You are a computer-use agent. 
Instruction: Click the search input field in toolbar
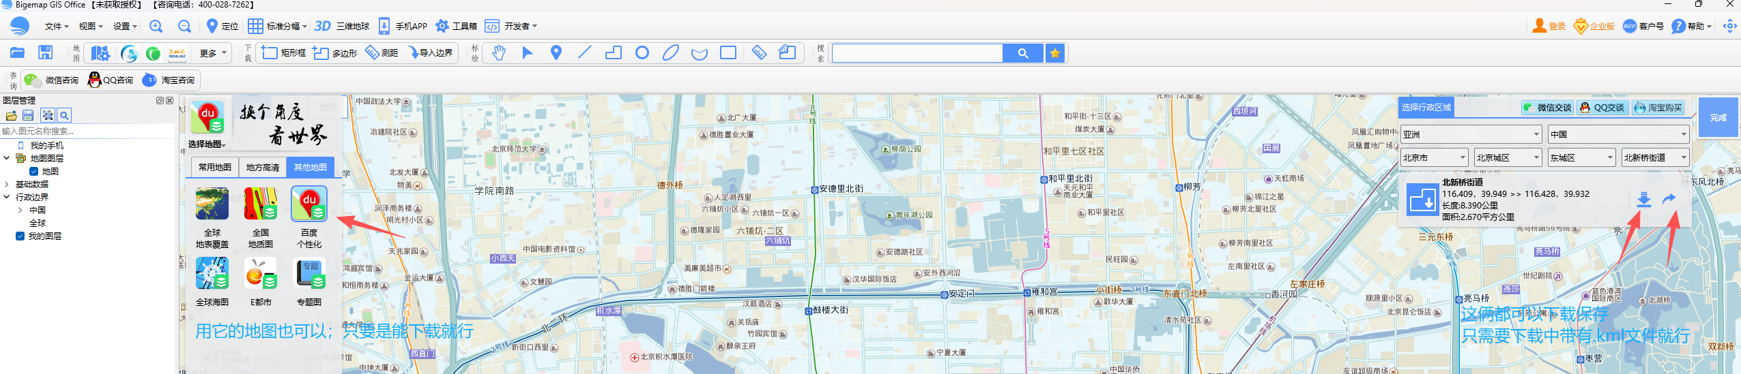point(917,53)
